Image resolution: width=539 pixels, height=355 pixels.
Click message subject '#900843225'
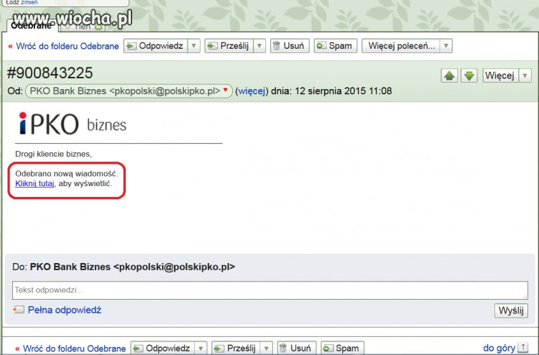(50, 73)
